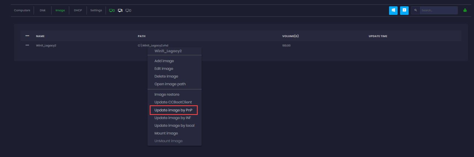Click into the Search input field
Image resolution: width=474 pixels, height=157 pixels.
point(438,10)
